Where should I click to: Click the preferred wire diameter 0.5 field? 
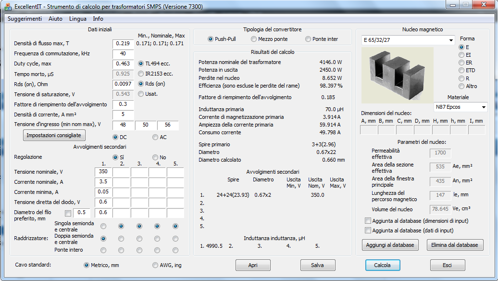(x=82, y=213)
